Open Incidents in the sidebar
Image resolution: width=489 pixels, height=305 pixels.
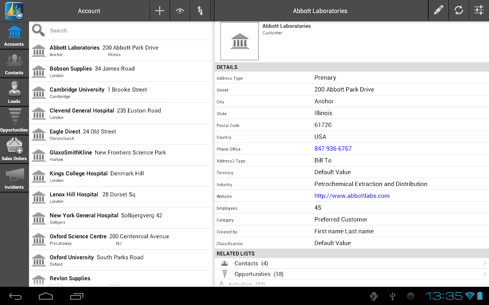(x=14, y=179)
